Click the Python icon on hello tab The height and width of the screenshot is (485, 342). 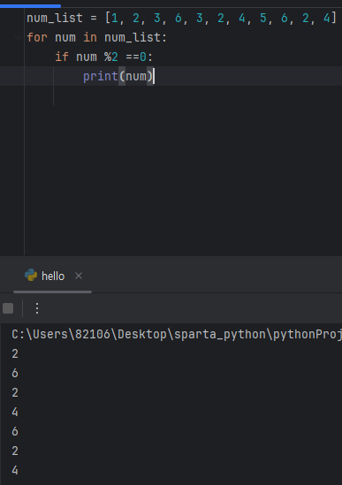point(31,275)
